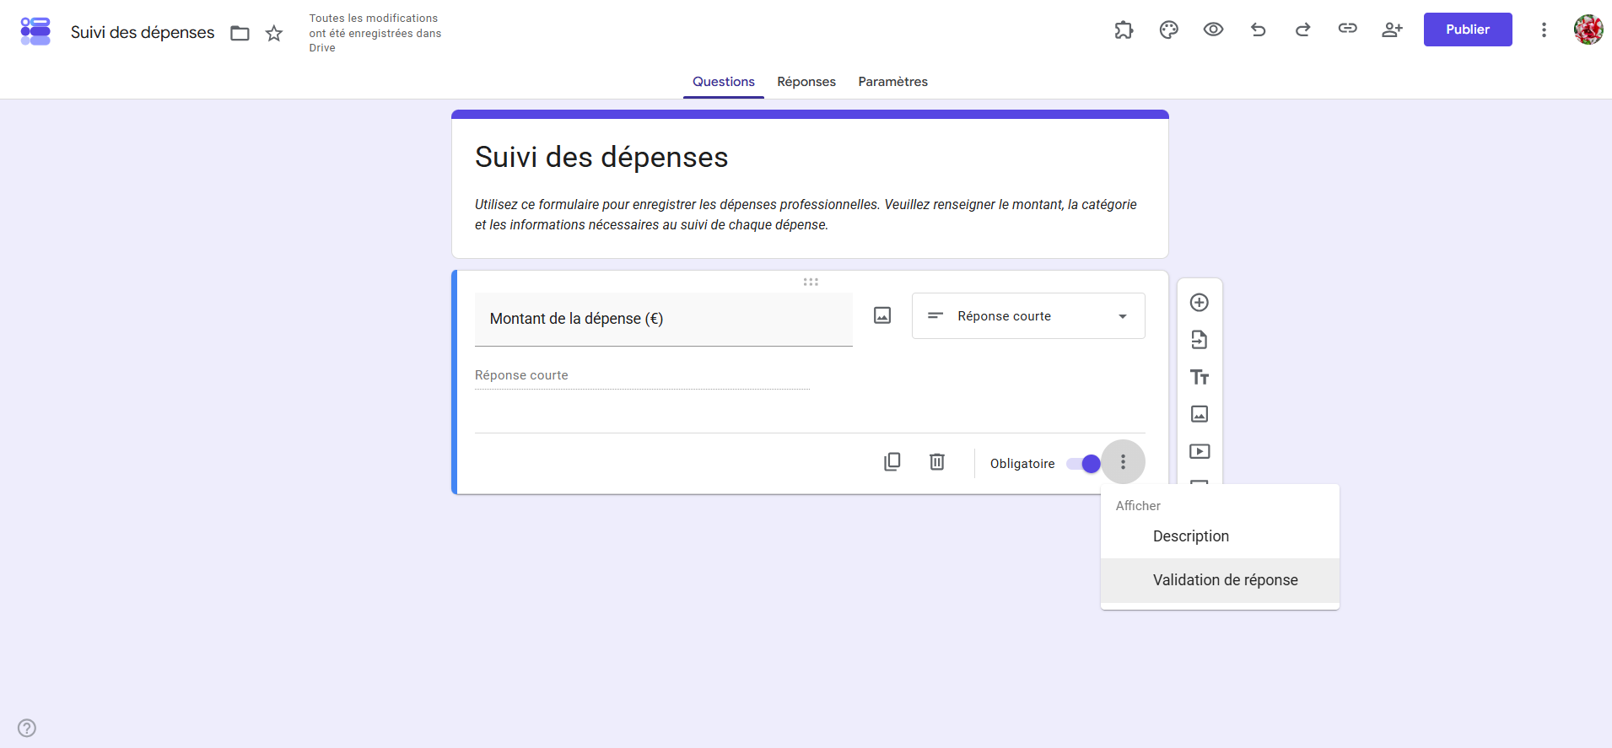
Task: Add collaborators to the form
Action: (x=1393, y=30)
